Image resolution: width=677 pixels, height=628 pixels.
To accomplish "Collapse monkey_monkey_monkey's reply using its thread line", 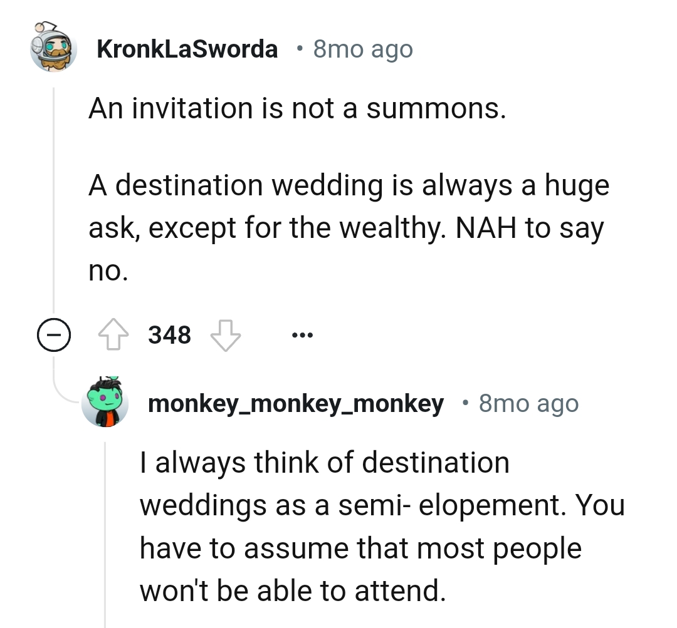I will (105, 532).
